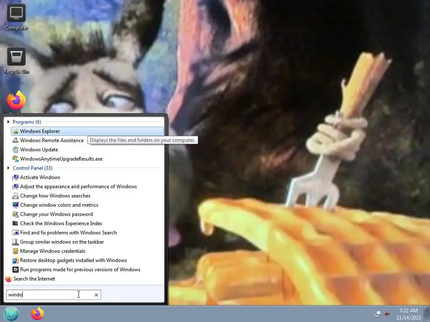Open the Computer desktop icon
The width and height of the screenshot is (430, 322).
pos(16,17)
